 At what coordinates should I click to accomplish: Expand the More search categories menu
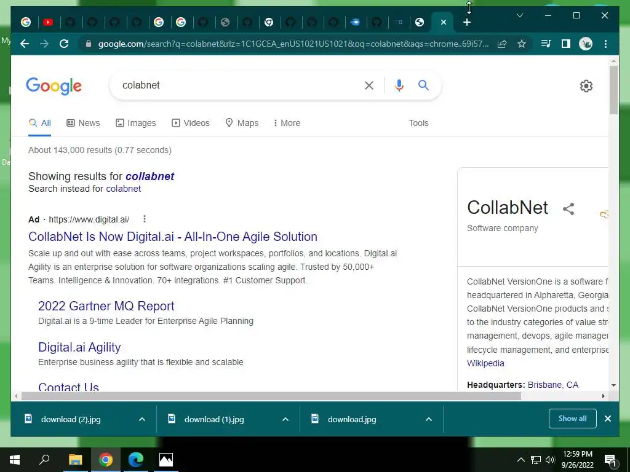[x=287, y=123]
